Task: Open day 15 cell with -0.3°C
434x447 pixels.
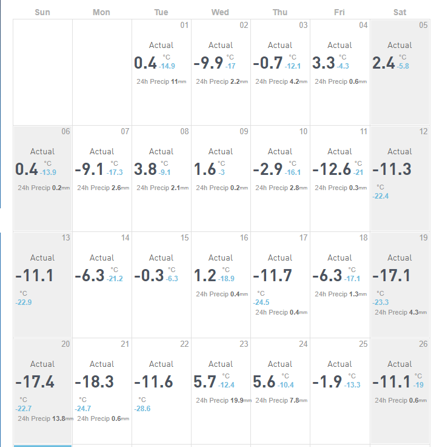Action: [x=161, y=285]
